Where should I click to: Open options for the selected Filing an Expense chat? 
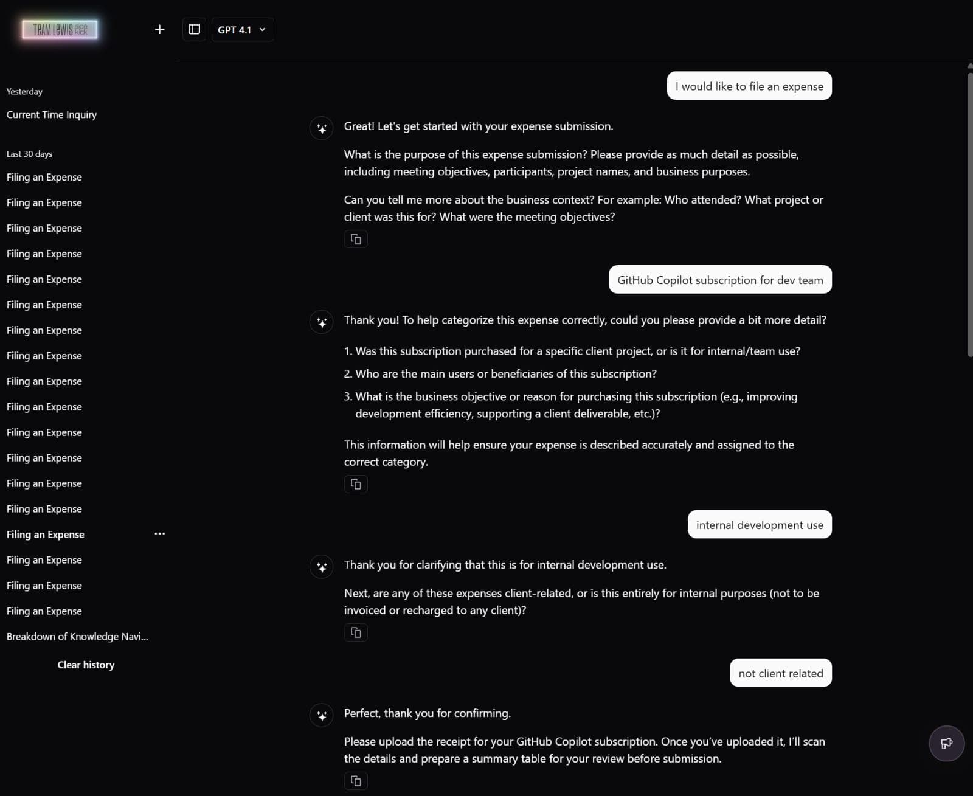159,534
